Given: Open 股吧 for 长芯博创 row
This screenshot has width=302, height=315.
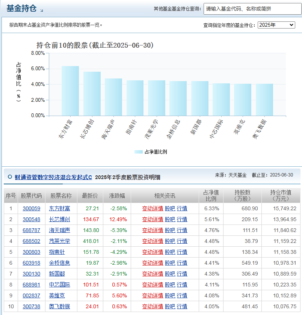Looking at the screenshot, I should point(170,219).
